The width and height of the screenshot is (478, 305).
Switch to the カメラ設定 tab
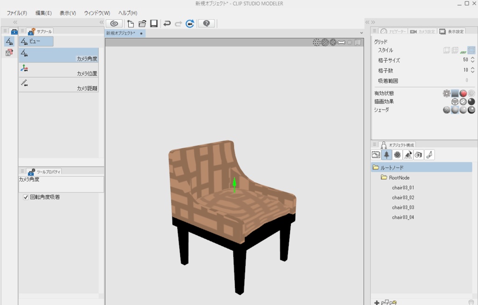coord(422,31)
